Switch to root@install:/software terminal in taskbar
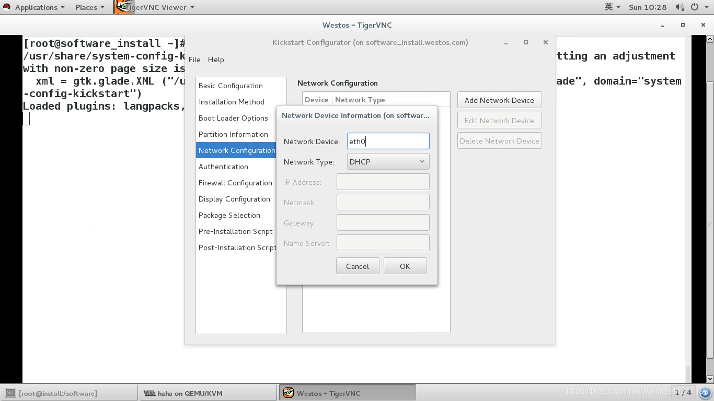Image resolution: width=714 pixels, height=401 pixels. point(70,393)
